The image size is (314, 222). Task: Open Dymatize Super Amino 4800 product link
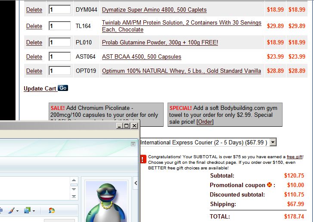click(x=154, y=9)
